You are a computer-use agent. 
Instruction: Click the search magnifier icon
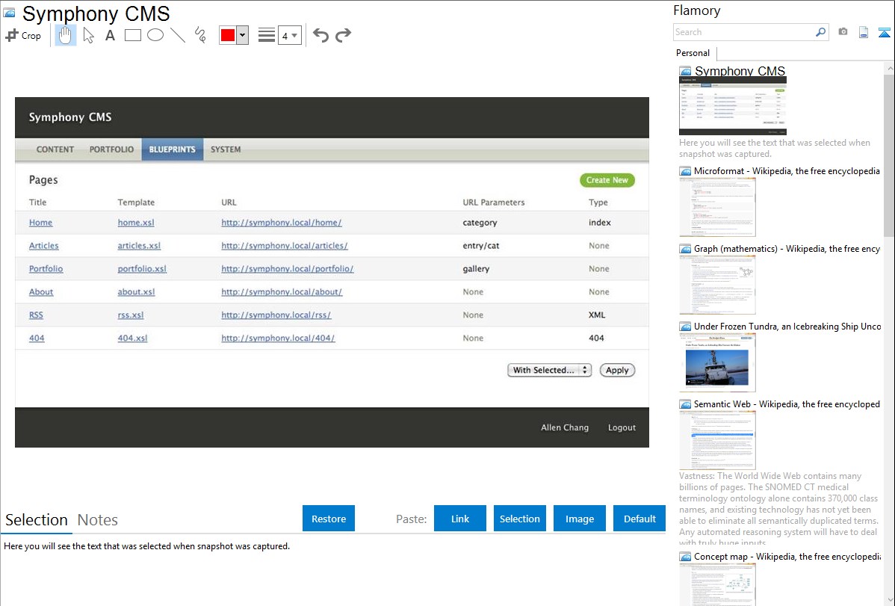[x=821, y=32]
